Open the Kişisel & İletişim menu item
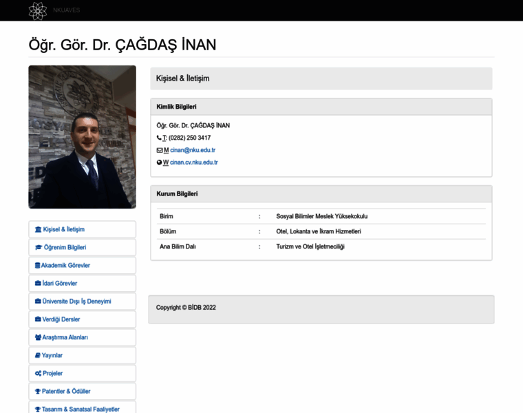 click(x=82, y=229)
